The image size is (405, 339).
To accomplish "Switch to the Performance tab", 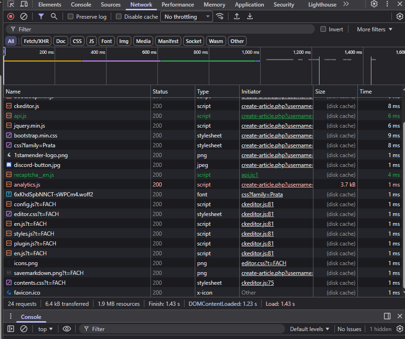I will (x=178, y=5).
